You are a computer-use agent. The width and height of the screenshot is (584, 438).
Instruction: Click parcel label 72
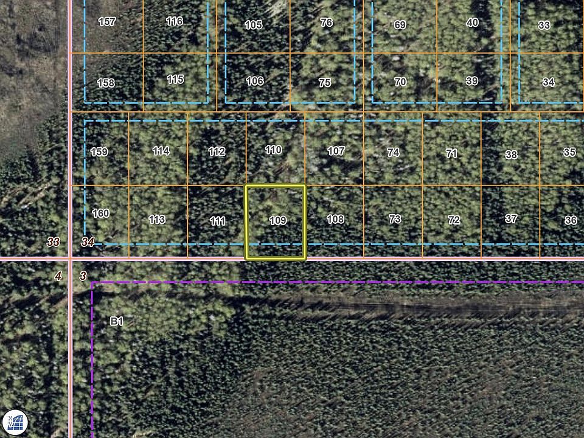pyautogui.click(x=454, y=220)
